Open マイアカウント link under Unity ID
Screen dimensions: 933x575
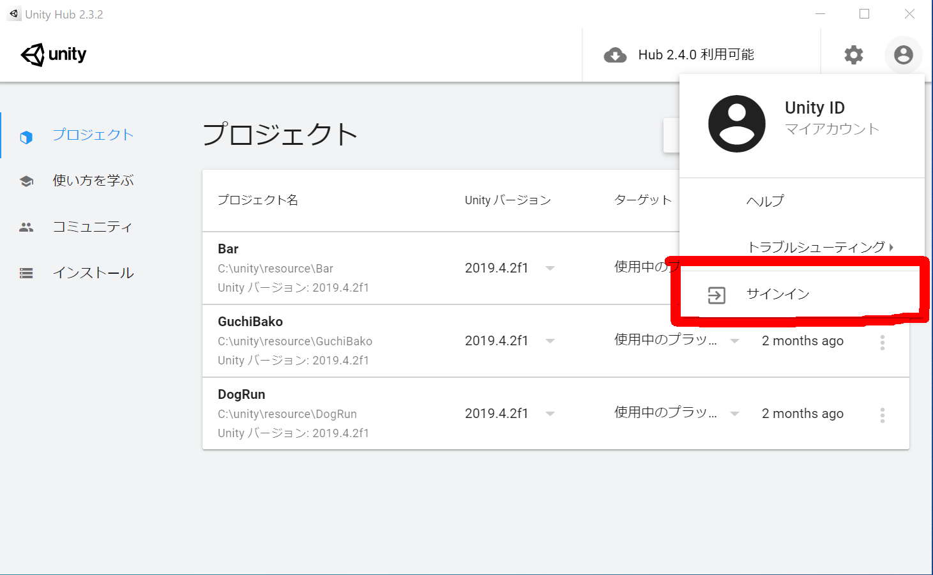[832, 129]
